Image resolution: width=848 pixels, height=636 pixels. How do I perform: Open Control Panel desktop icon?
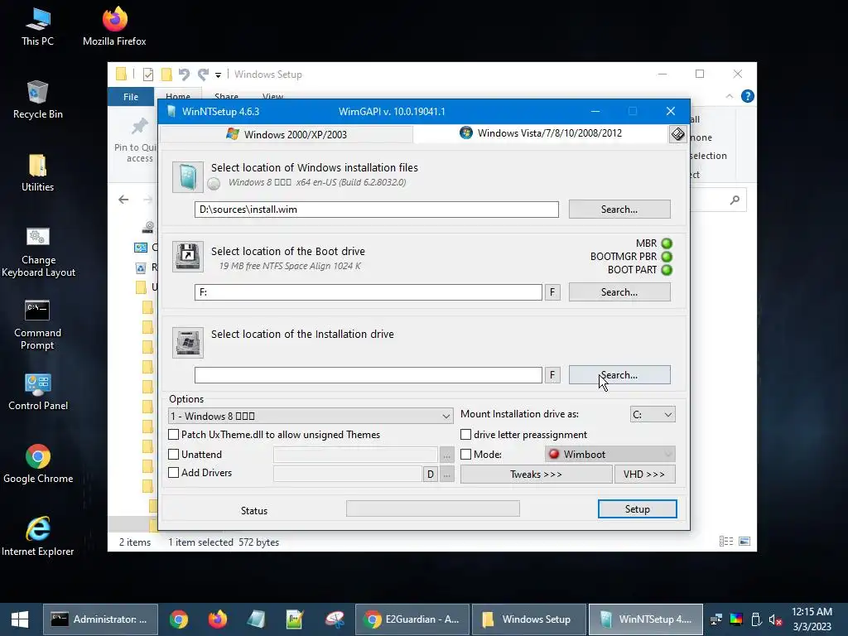point(38,392)
